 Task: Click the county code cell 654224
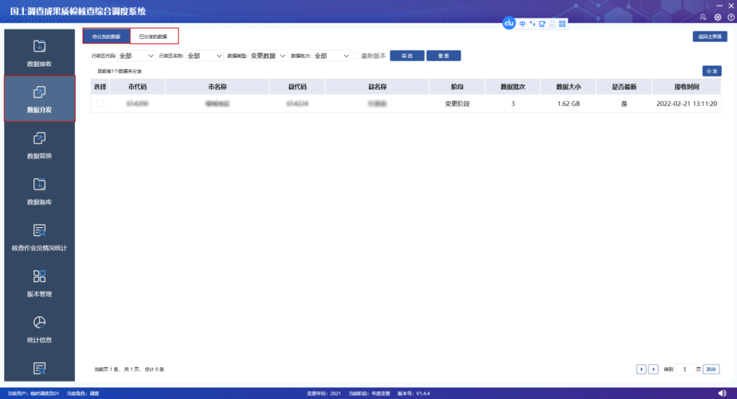coord(297,104)
